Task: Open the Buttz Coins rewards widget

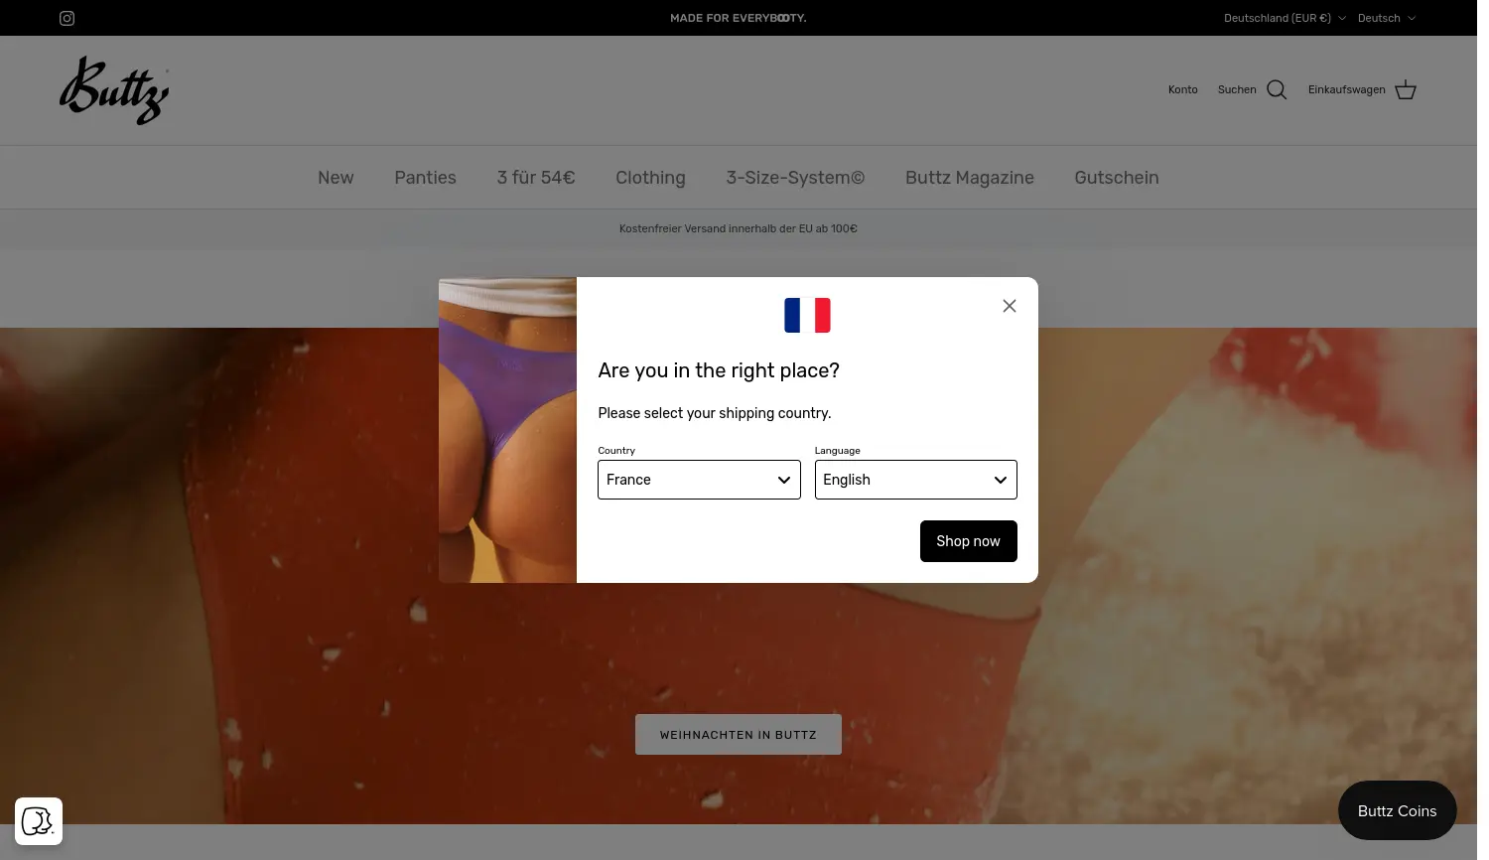Action: pos(1397,810)
